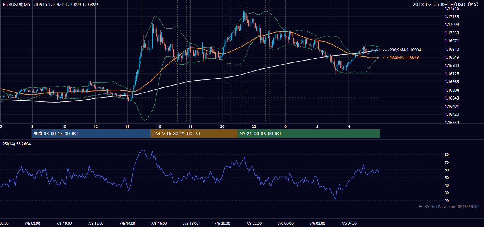Screen dimensions: 484x227
Task: Click the 7/5 10:00 date label
Action: [64, 223]
